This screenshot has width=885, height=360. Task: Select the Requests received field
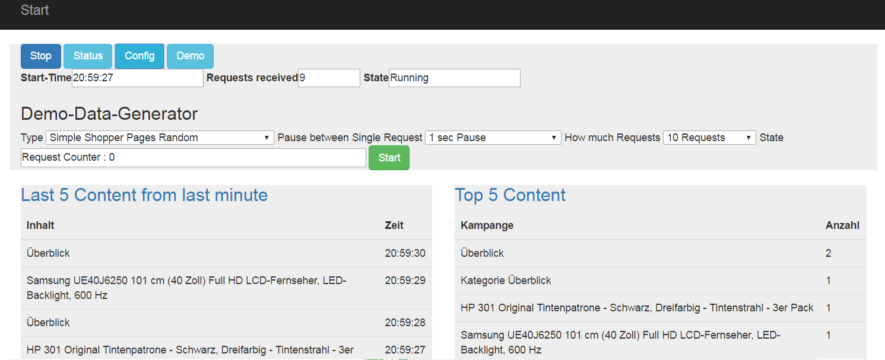tap(329, 78)
